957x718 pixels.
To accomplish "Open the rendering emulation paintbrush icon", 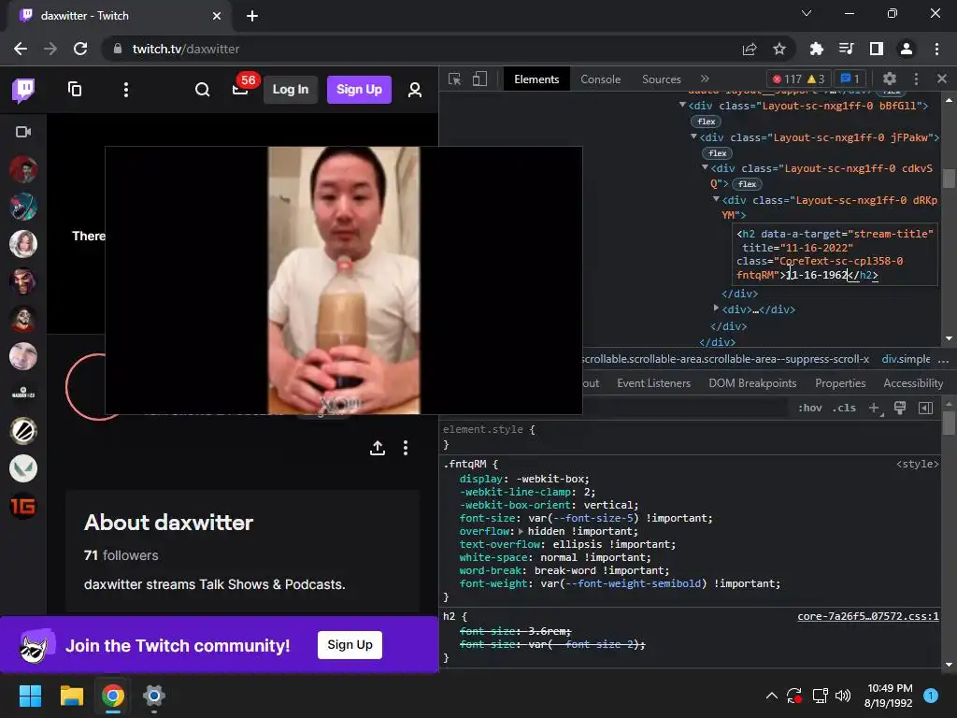I will click(x=900, y=408).
